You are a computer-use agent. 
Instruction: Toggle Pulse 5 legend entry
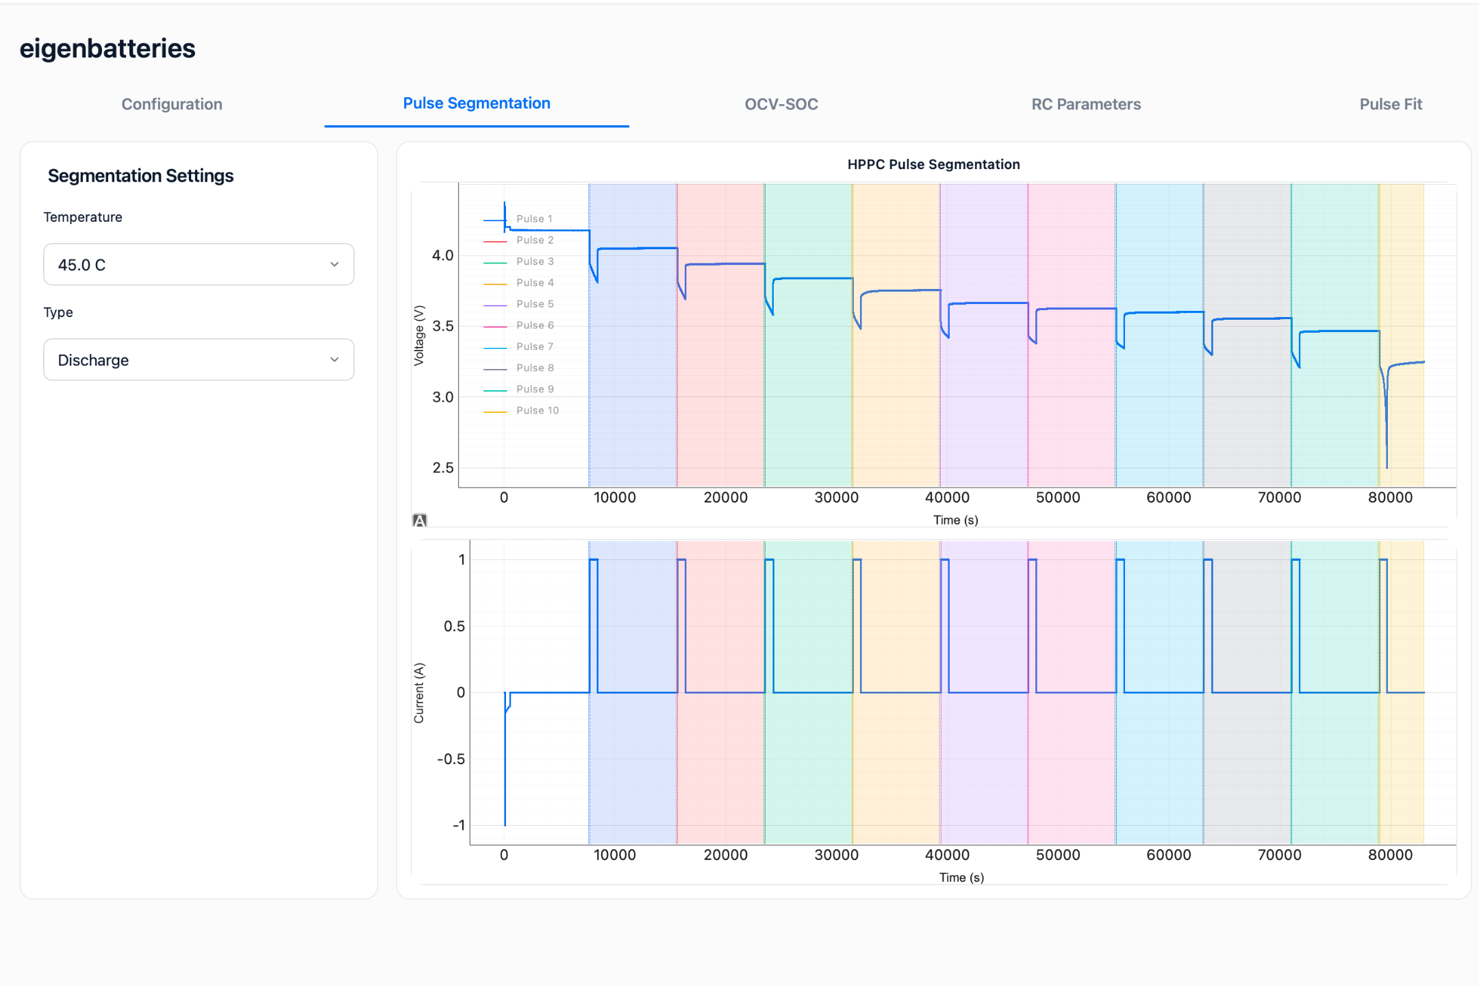tap(518, 304)
